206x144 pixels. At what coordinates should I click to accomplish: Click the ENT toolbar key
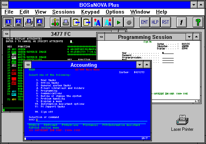point(144,22)
